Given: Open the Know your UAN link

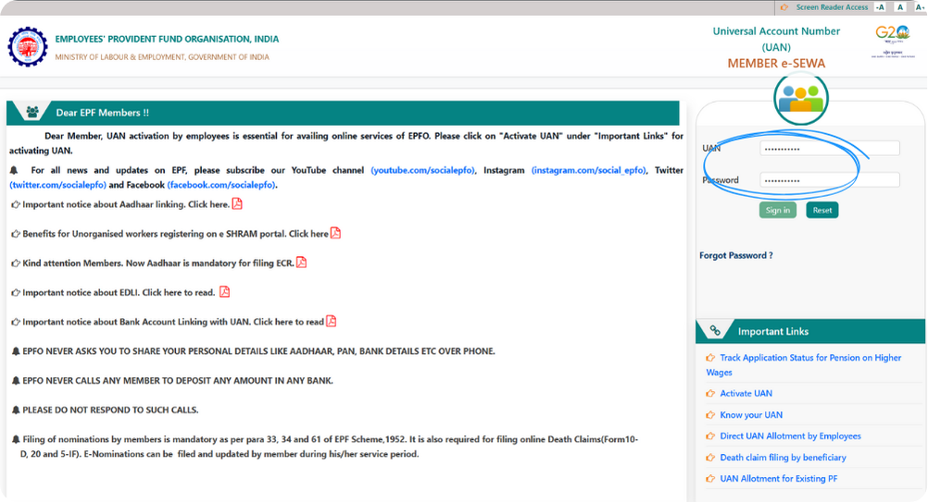Looking at the screenshot, I should 750,415.
